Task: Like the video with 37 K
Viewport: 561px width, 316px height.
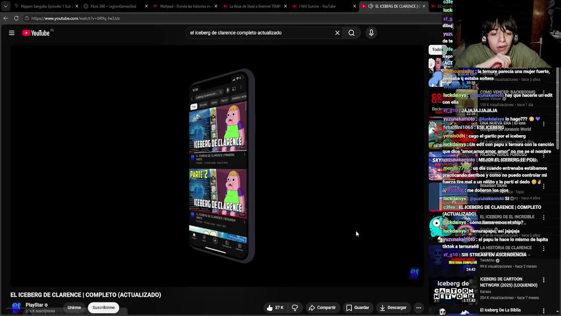Action: click(x=275, y=308)
